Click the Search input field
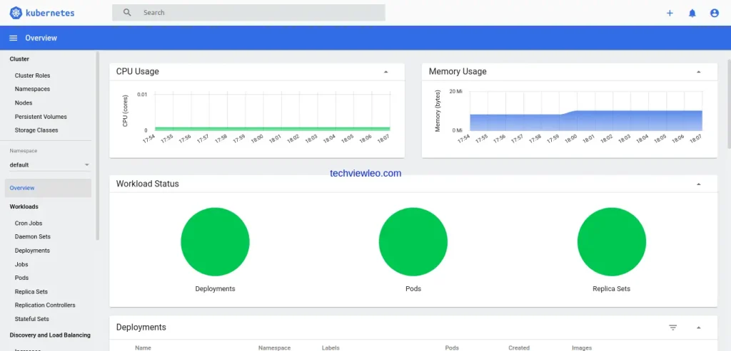731x351 pixels. coord(249,13)
